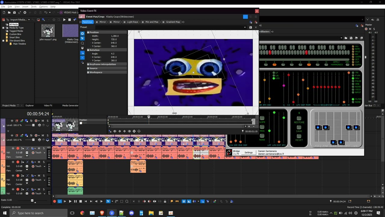Open Brave browser from taskbar
The image size is (385, 217).
[x=102, y=213]
